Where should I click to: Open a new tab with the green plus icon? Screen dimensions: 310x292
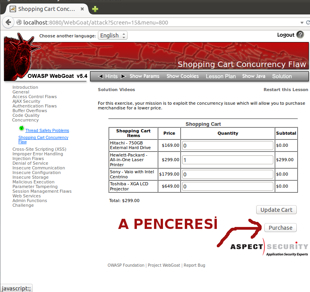pyautogui.click(x=95, y=9)
